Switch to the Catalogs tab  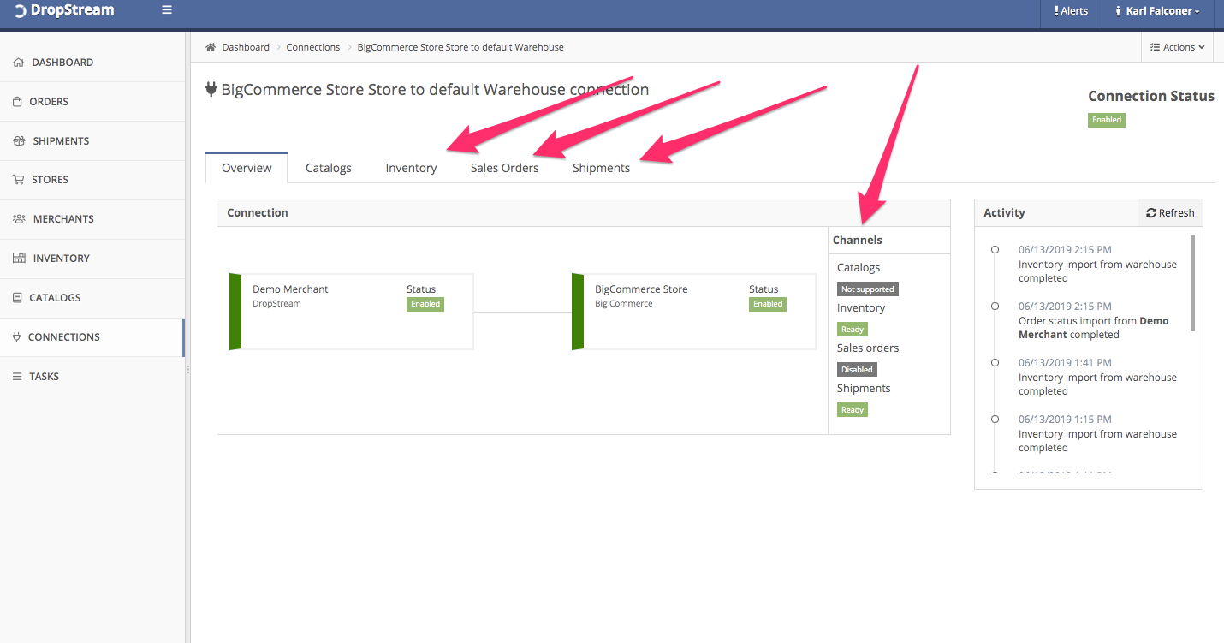tap(329, 168)
